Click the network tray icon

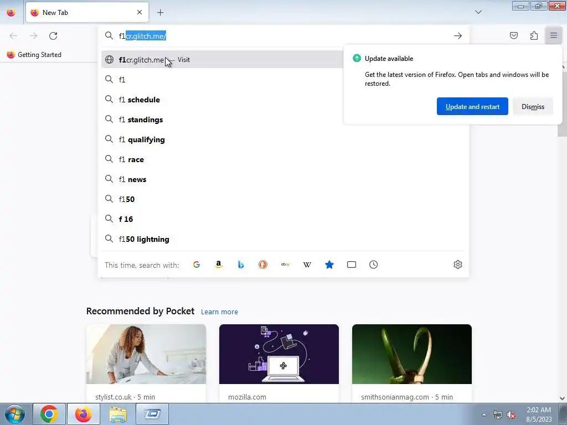[x=498, y=414]
